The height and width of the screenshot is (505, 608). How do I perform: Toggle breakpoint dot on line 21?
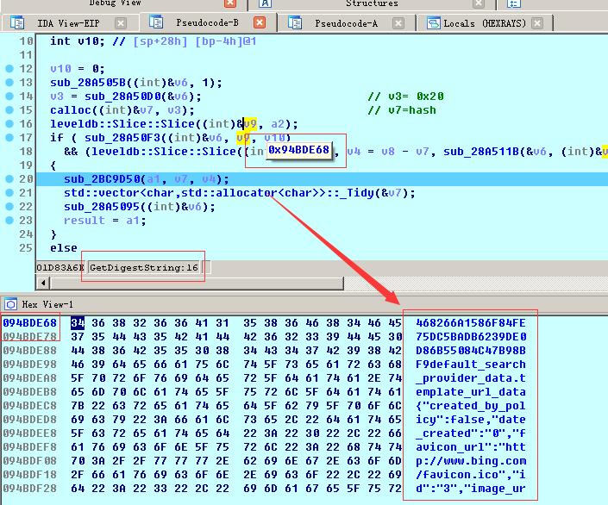[x=9, y=193]
